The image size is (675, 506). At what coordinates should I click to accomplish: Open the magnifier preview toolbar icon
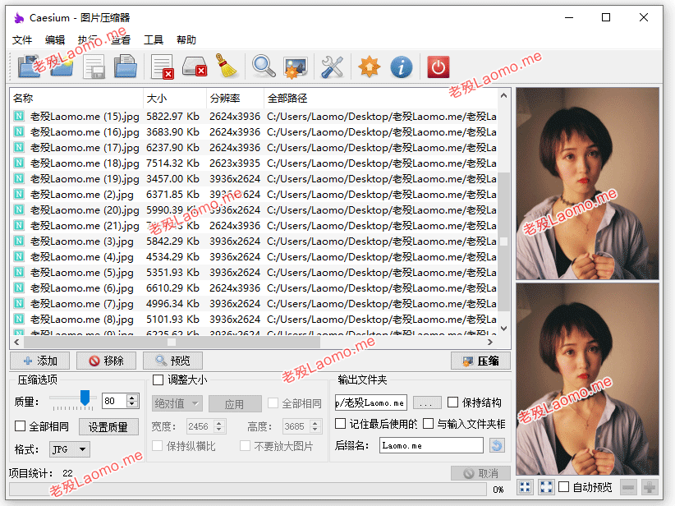point(263,67)
